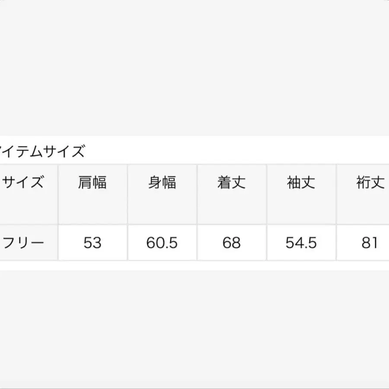Screen dimensions: 389x389
Task: Select the 60.5 measurement cell
Action: coord(162,243)
